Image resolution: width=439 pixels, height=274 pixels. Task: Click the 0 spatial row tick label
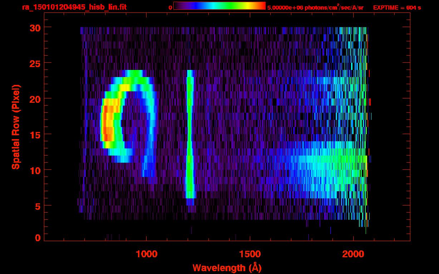tap(38, 238)
